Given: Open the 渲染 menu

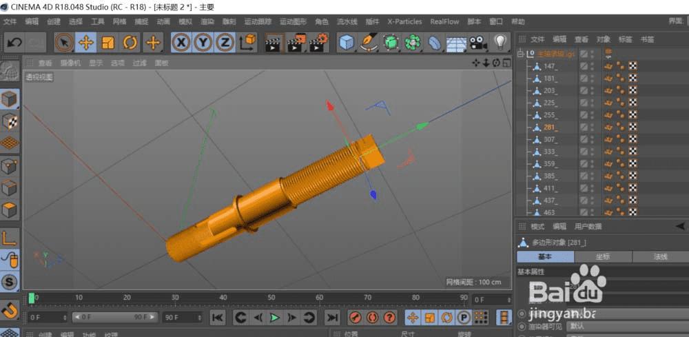Looking at the screenshot, I should pyautogui.click(x=207, y=21).
